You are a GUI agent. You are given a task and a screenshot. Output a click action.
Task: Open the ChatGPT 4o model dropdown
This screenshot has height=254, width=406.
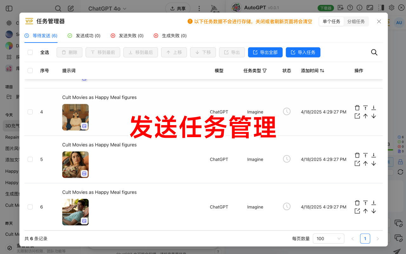(x=107, y=9)
